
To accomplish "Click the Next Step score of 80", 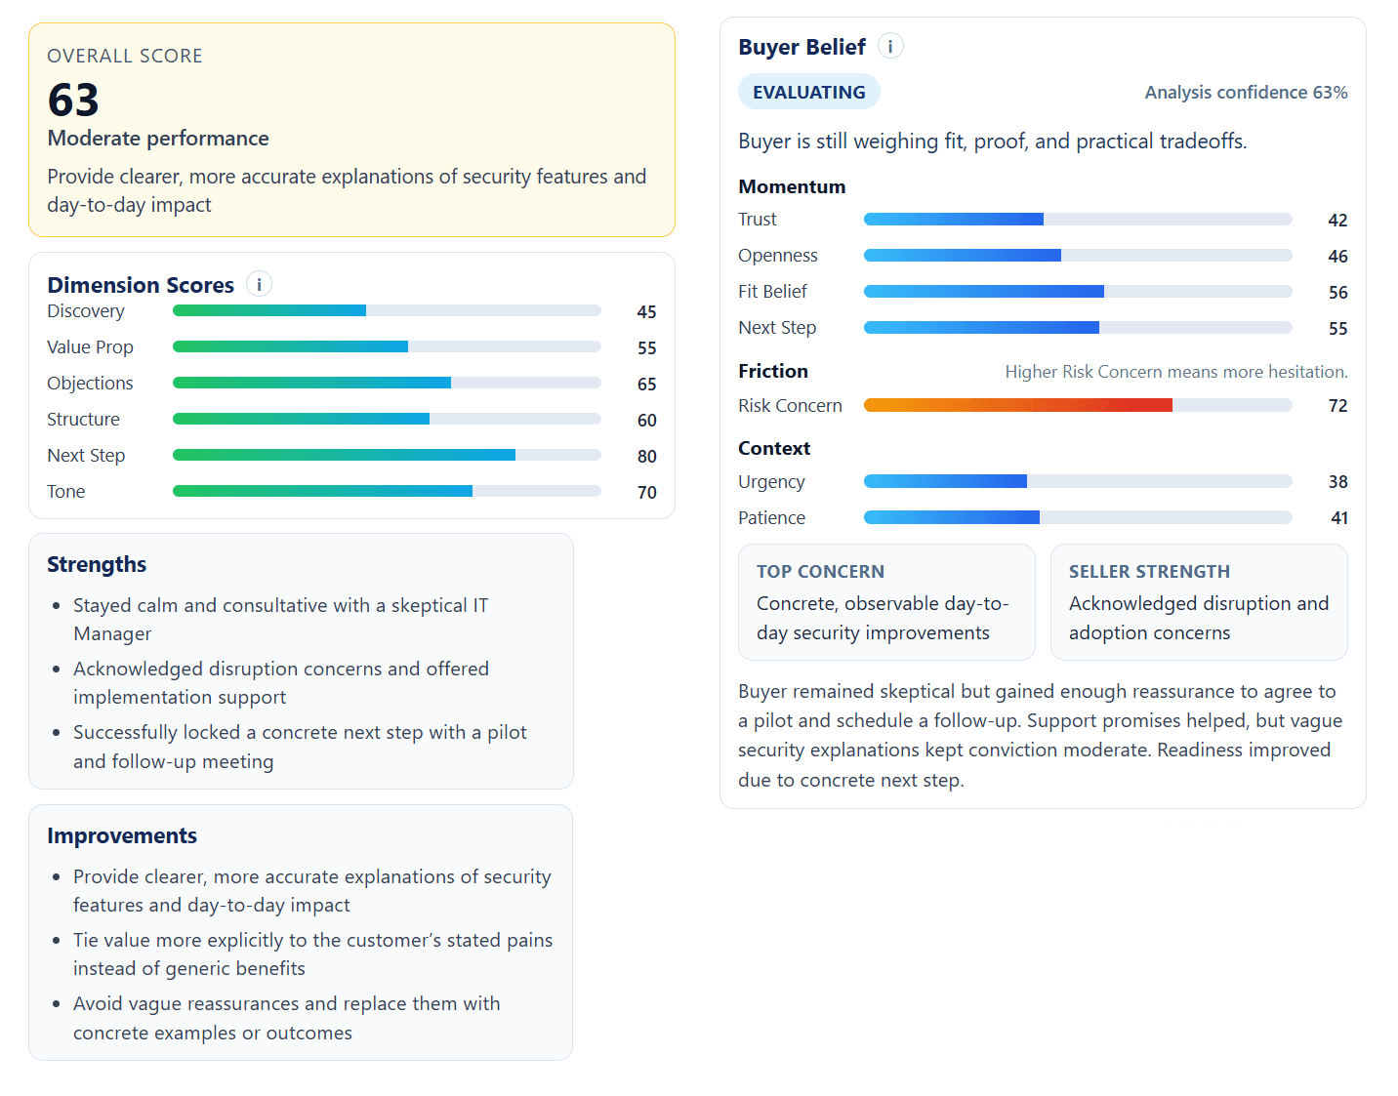I will 646,456.
